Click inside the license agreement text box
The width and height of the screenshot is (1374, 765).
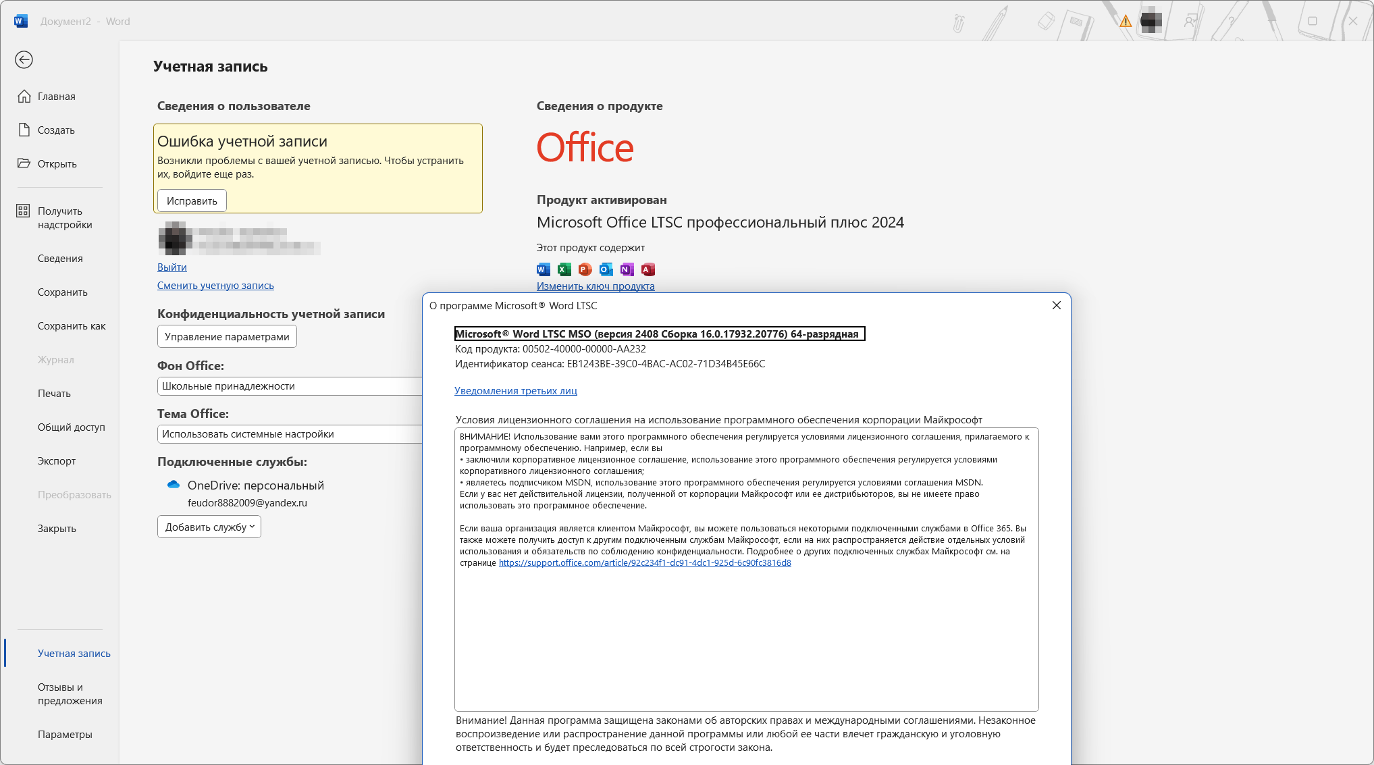click(x=746, y=569)
